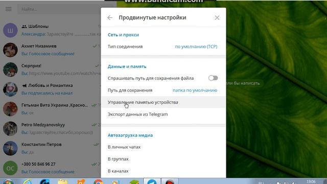Open the Telegram hamburger menu

(9, 9)
